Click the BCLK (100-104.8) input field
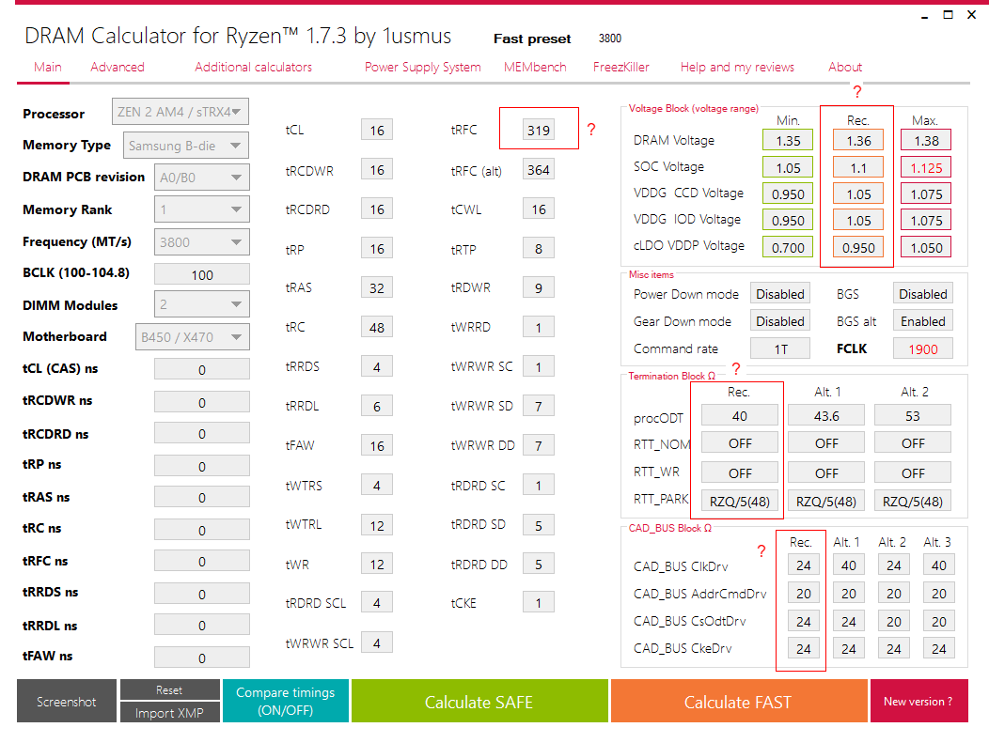Image resolution: width=989 pixels, height=743 pixels. (202, 275)
